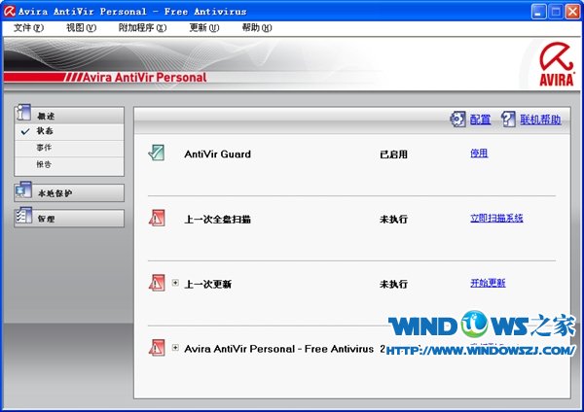
Task: Open the 文件 menu
Action: 29,27
